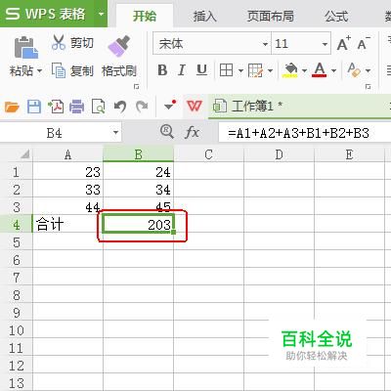Select column A header
Image resolution: width=391 pixels, height=391 pixels.
[x=67, y=154]
